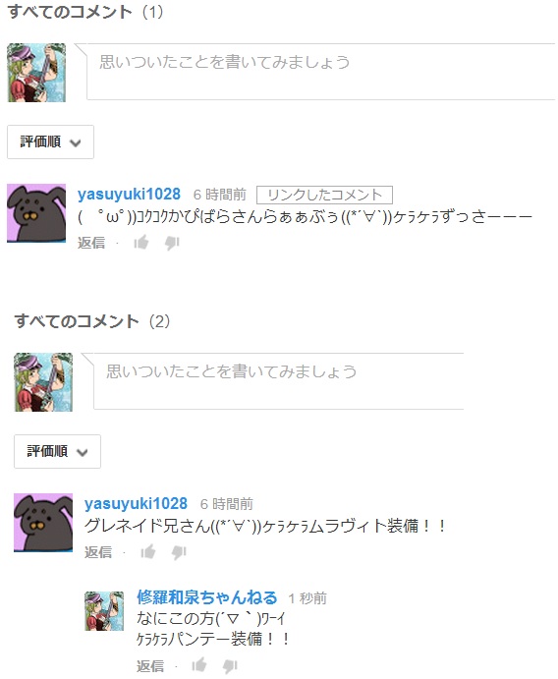Dislike the reply from 修羅和泉ちゃんねる
Viewport: 558px width, 679px height.
[230, 666]
